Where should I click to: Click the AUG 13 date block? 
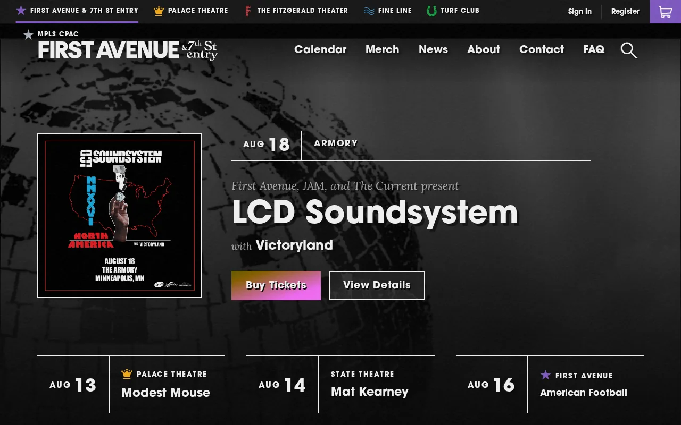click(x=73, y=385)
